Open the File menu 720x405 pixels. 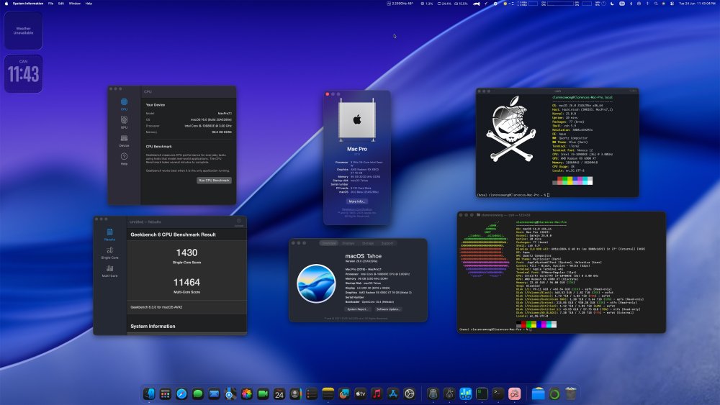pyautogui.click(x=50, y=3)
